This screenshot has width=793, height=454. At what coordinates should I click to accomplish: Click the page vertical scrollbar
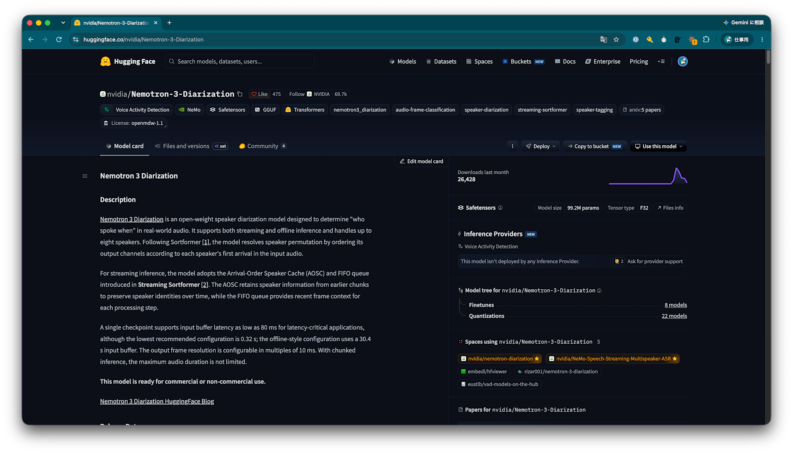(768, 56)
